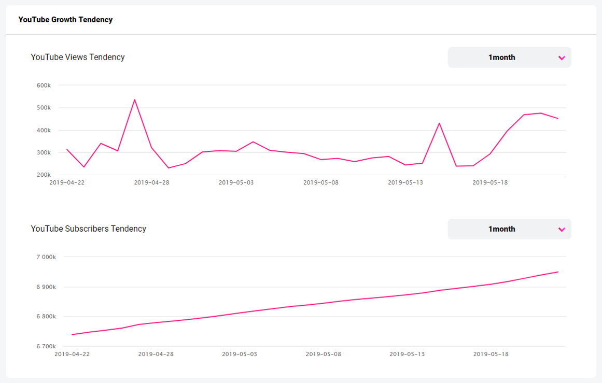Click the 300k axis label in views chart
This screenshot has width=602, height=383.
44,152
